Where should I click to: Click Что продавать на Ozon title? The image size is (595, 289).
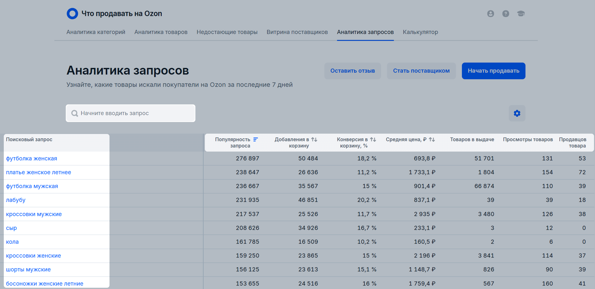pyautogui.click(x=122, y=14)
